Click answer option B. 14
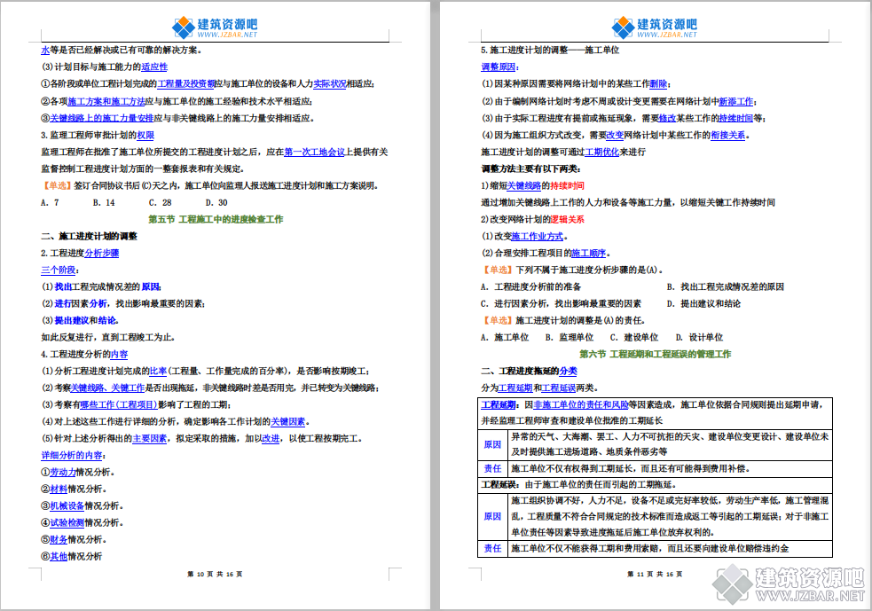872x611 pixels. [x=104, y=203]
